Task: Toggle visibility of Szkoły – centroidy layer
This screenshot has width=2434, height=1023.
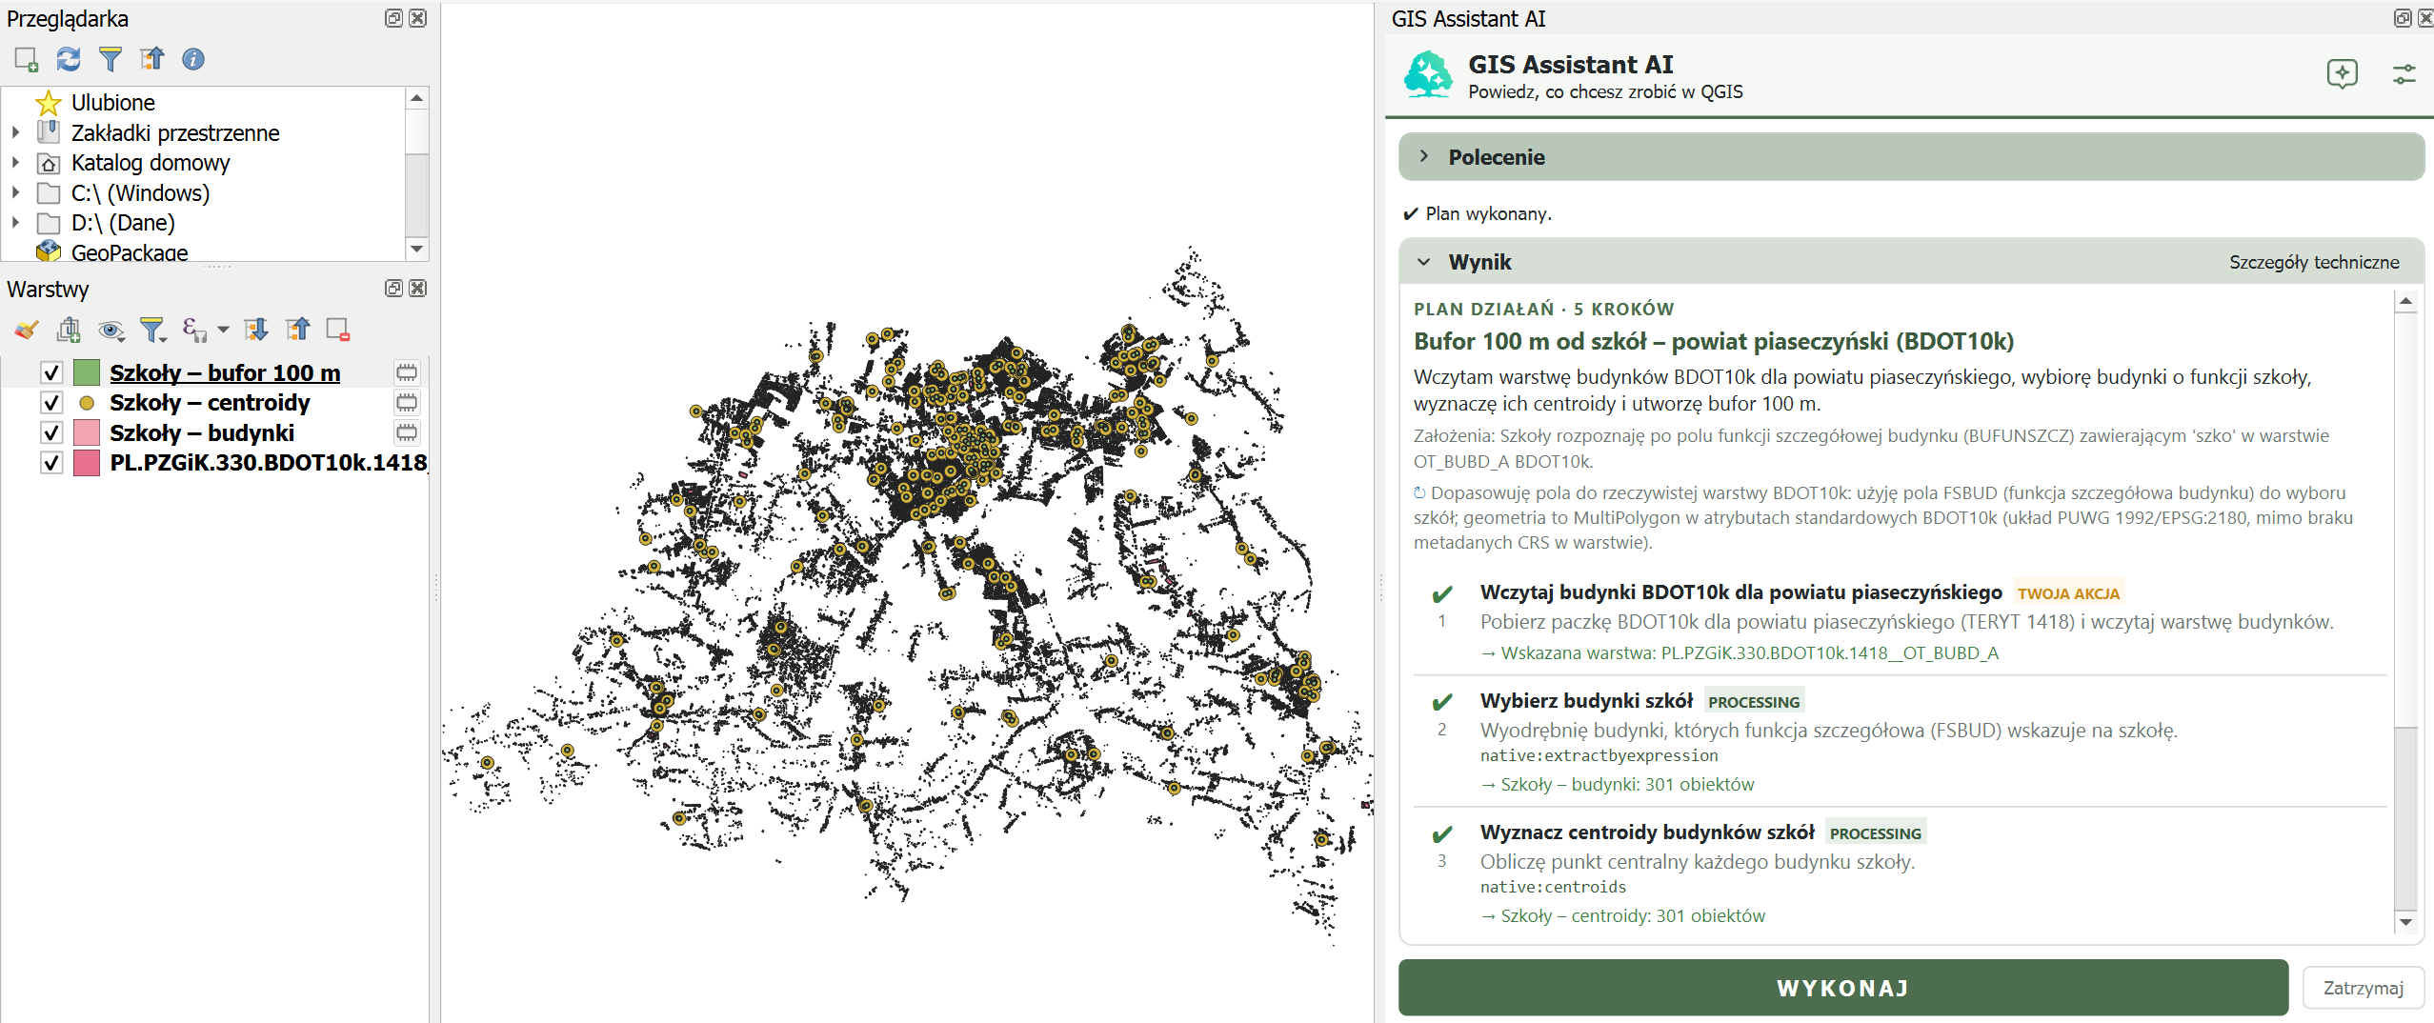Action: (51, 403)
